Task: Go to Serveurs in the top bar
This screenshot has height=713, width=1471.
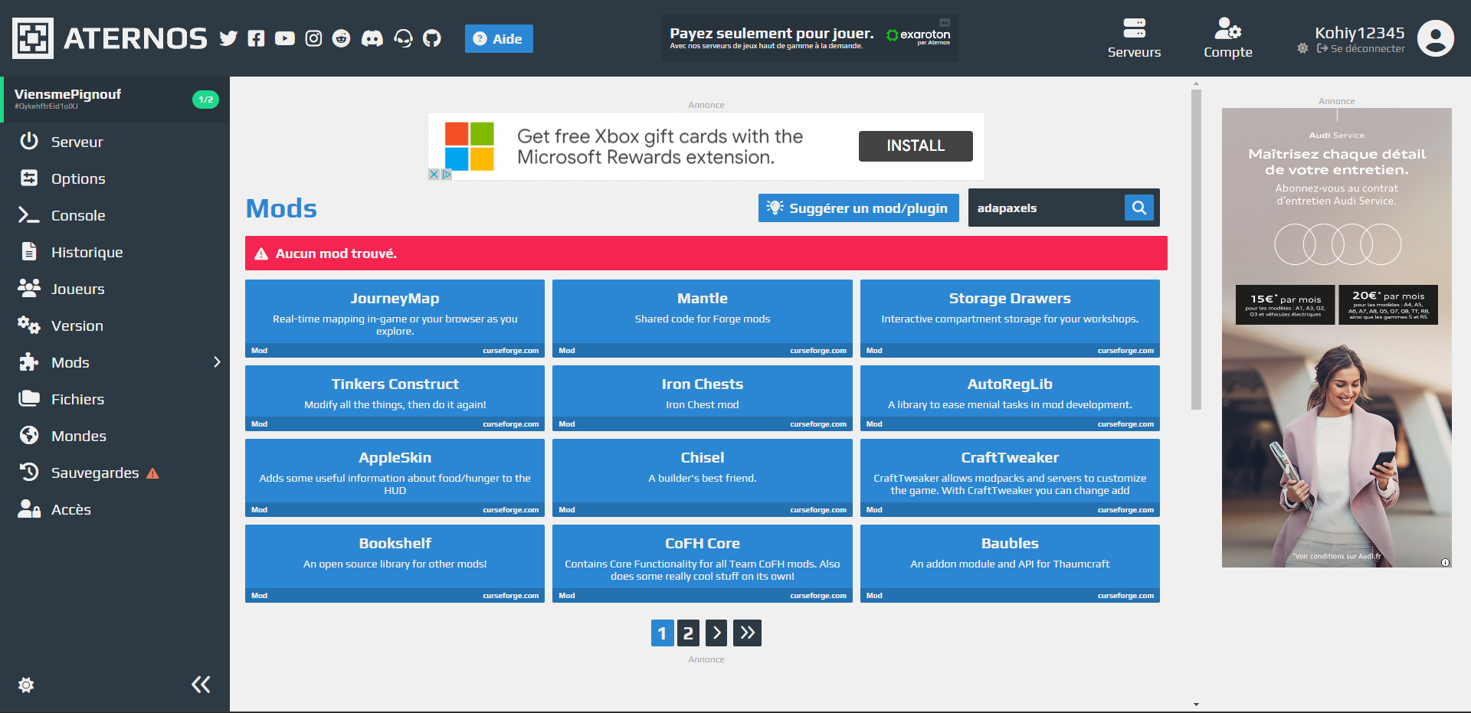Action: 1134,38
